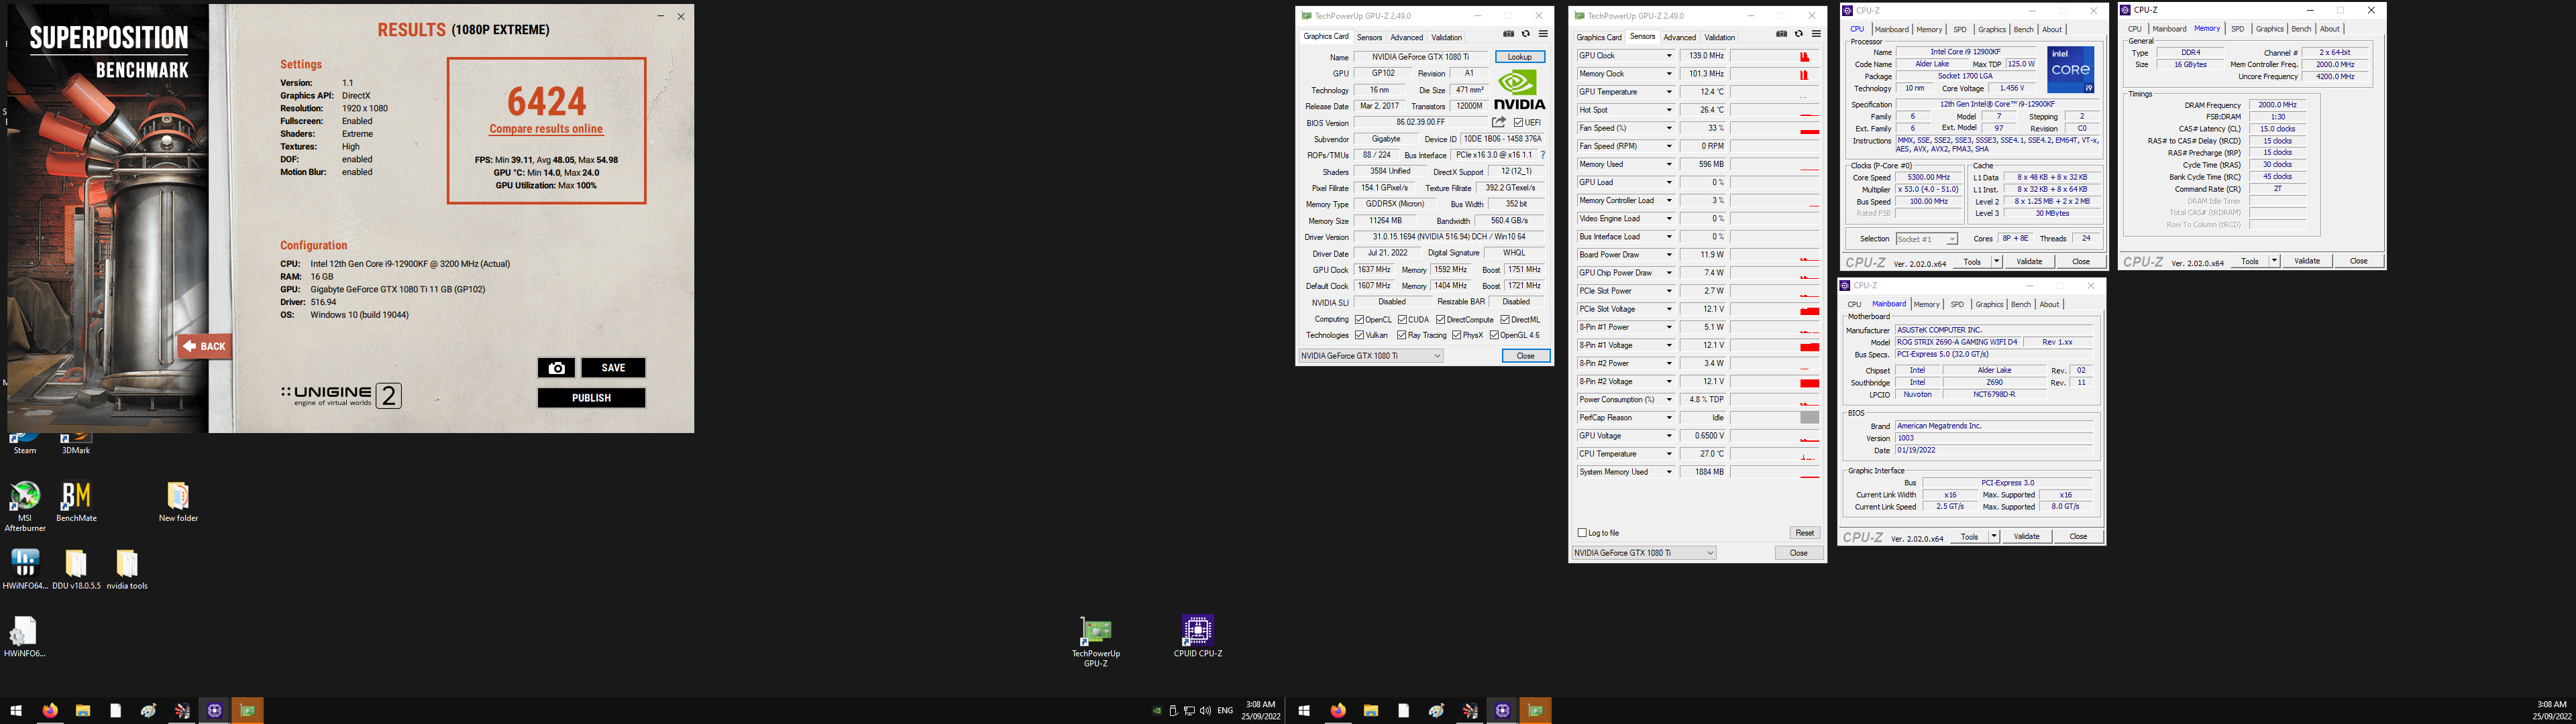
Task: Enable Log to file in GPU-Z Sensors
Action: point(1582,533)
